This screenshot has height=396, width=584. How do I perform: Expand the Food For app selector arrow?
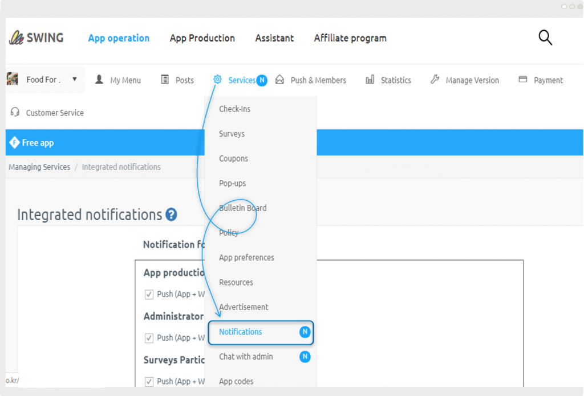coord(75,79)
